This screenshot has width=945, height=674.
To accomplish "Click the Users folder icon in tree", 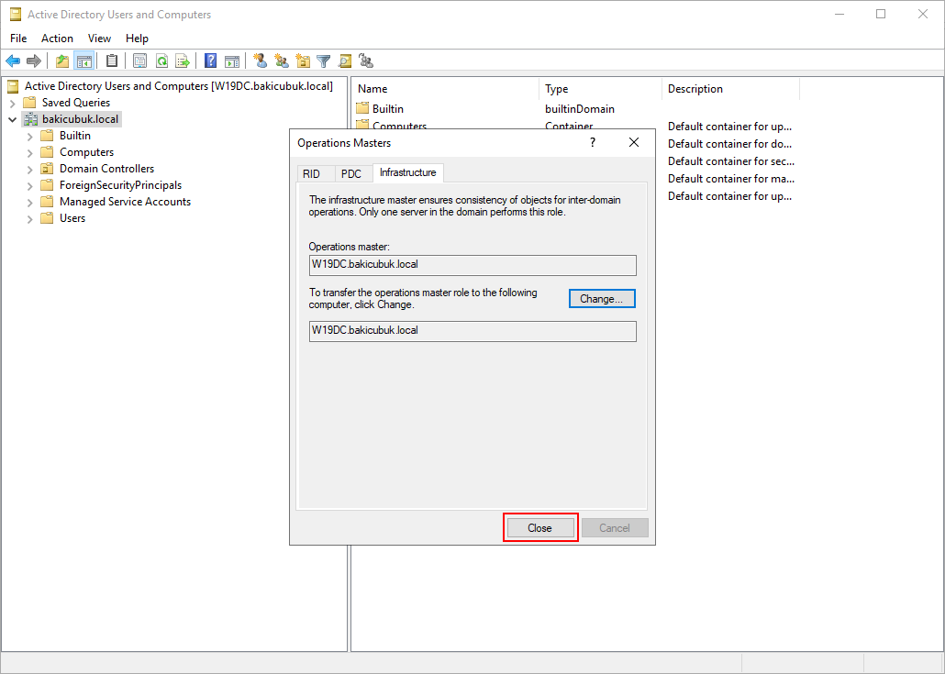I will coord(47,218).
